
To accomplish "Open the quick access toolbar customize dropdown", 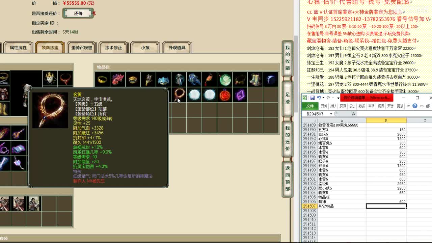I will tap(338, 98).
